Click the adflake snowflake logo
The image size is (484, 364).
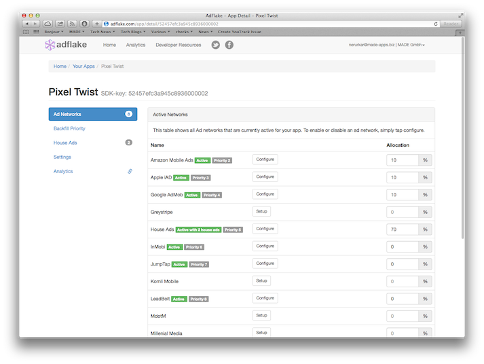tap(50, 45)
